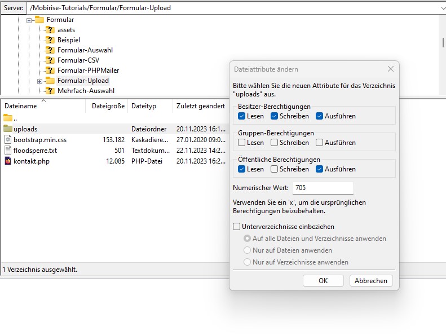The image size is (446, 335).
Task: Click the Mehrfach-Auswahl question-mark folder icon
Action: coord(50,91)
